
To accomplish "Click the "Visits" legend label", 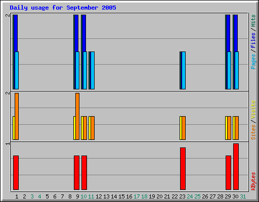I will (253, 110).
